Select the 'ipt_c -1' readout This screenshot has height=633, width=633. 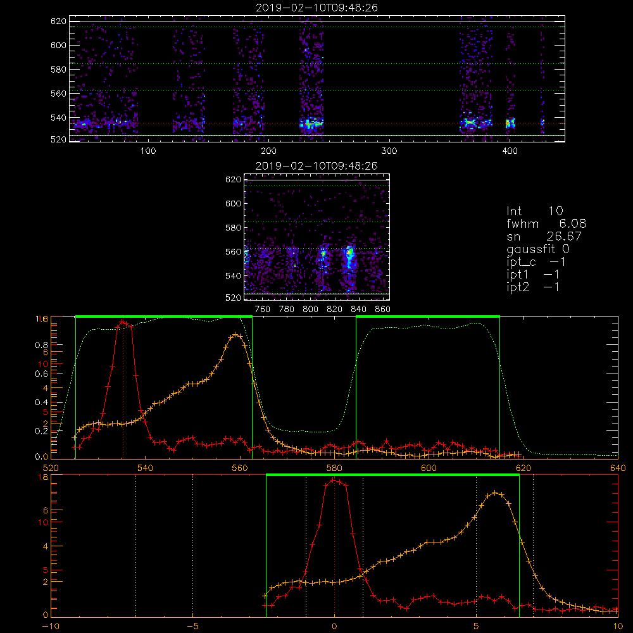(536, 262)
